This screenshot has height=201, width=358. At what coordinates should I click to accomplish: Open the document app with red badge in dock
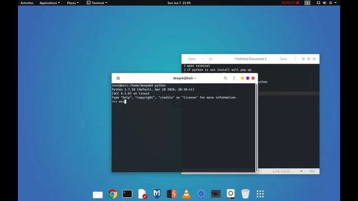pos(143,194)
